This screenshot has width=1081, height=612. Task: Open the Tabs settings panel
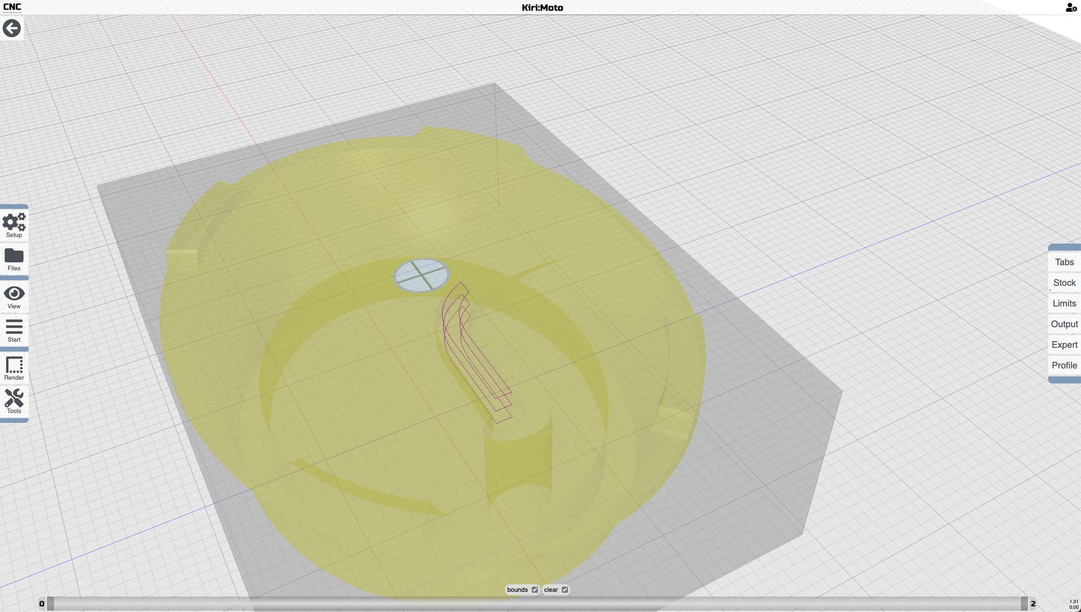click(1064, 262)
